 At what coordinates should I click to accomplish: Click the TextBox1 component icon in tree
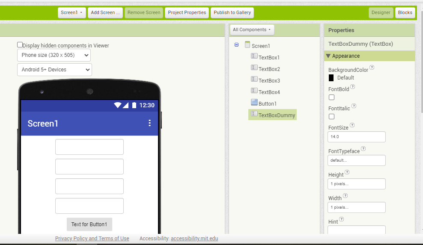[254, 56]
